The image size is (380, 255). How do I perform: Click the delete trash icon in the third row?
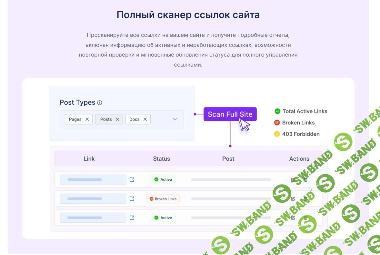(x=305, y=218)
